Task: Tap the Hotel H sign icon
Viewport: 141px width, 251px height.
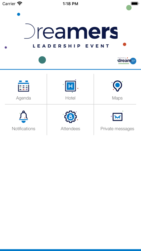Action: tap(70, 86)
